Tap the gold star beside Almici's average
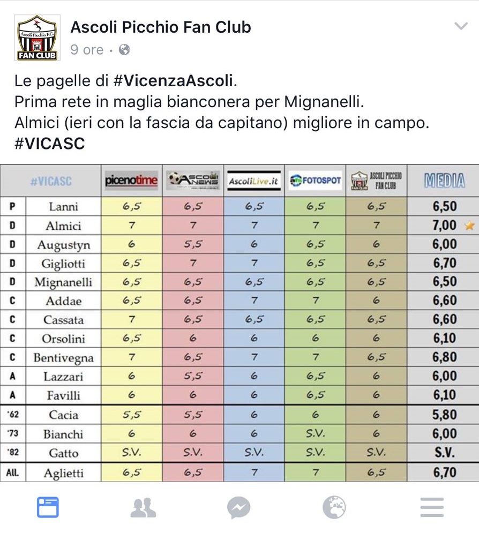This screenshot has width=479, height=533. (x=469, y=226)
